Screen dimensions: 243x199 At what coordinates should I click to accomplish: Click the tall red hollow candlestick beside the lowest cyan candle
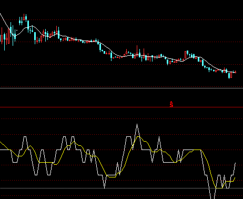231,75
